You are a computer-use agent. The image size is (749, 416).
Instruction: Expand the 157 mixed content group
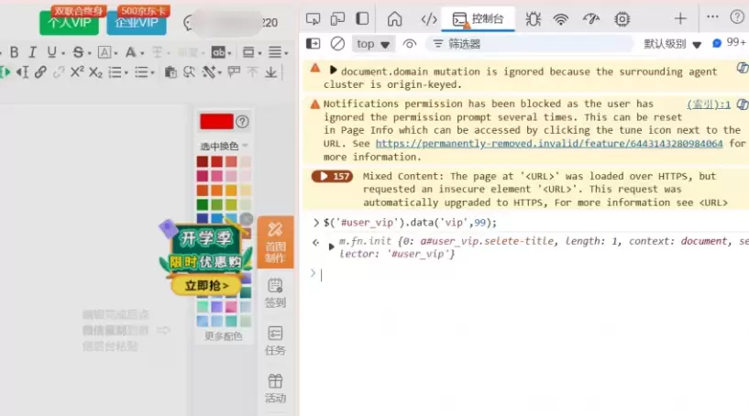[332, 176]
